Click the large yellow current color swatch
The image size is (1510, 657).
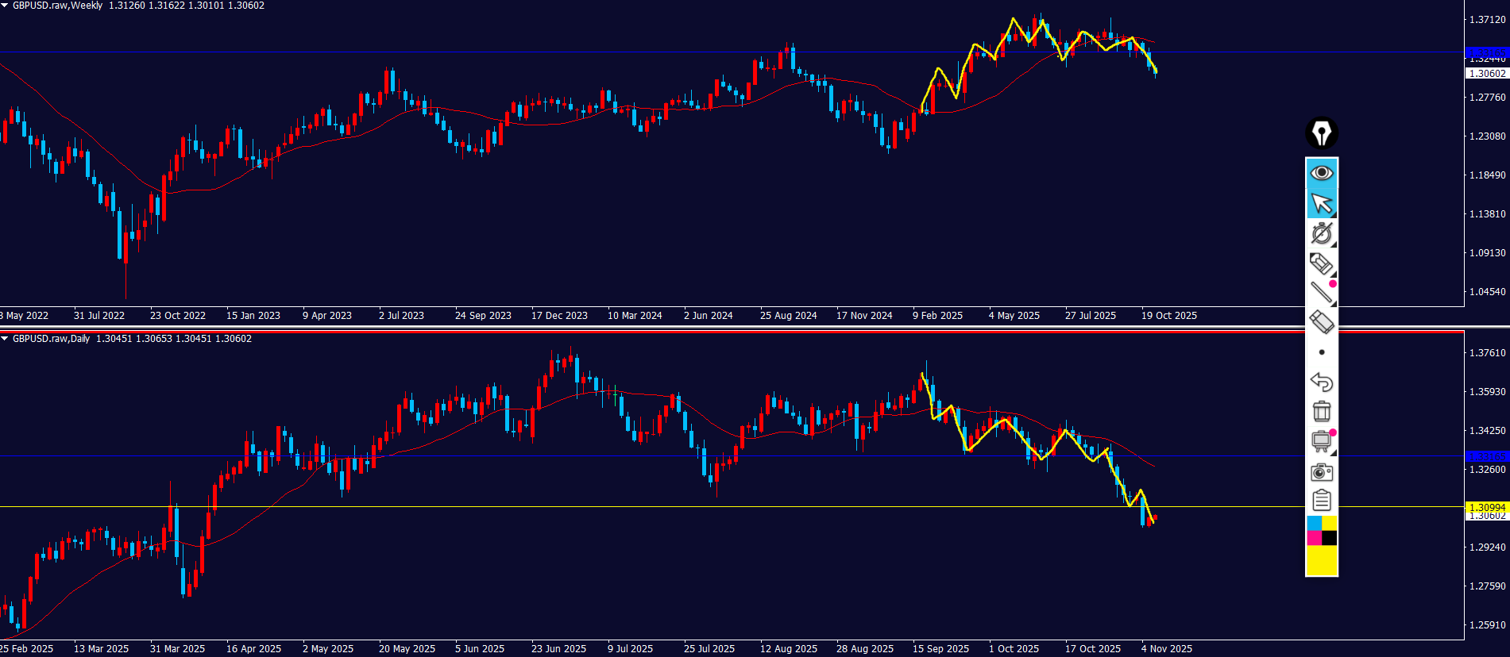pyautogui.click(x=1321, y=560)
